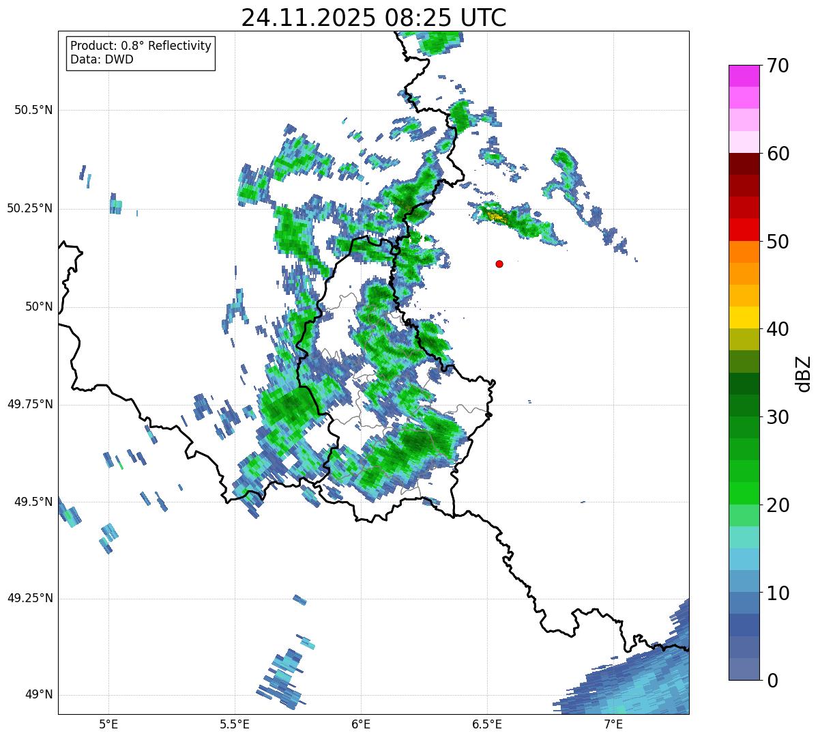Click the colorbar tick label 10

(778, 593)
